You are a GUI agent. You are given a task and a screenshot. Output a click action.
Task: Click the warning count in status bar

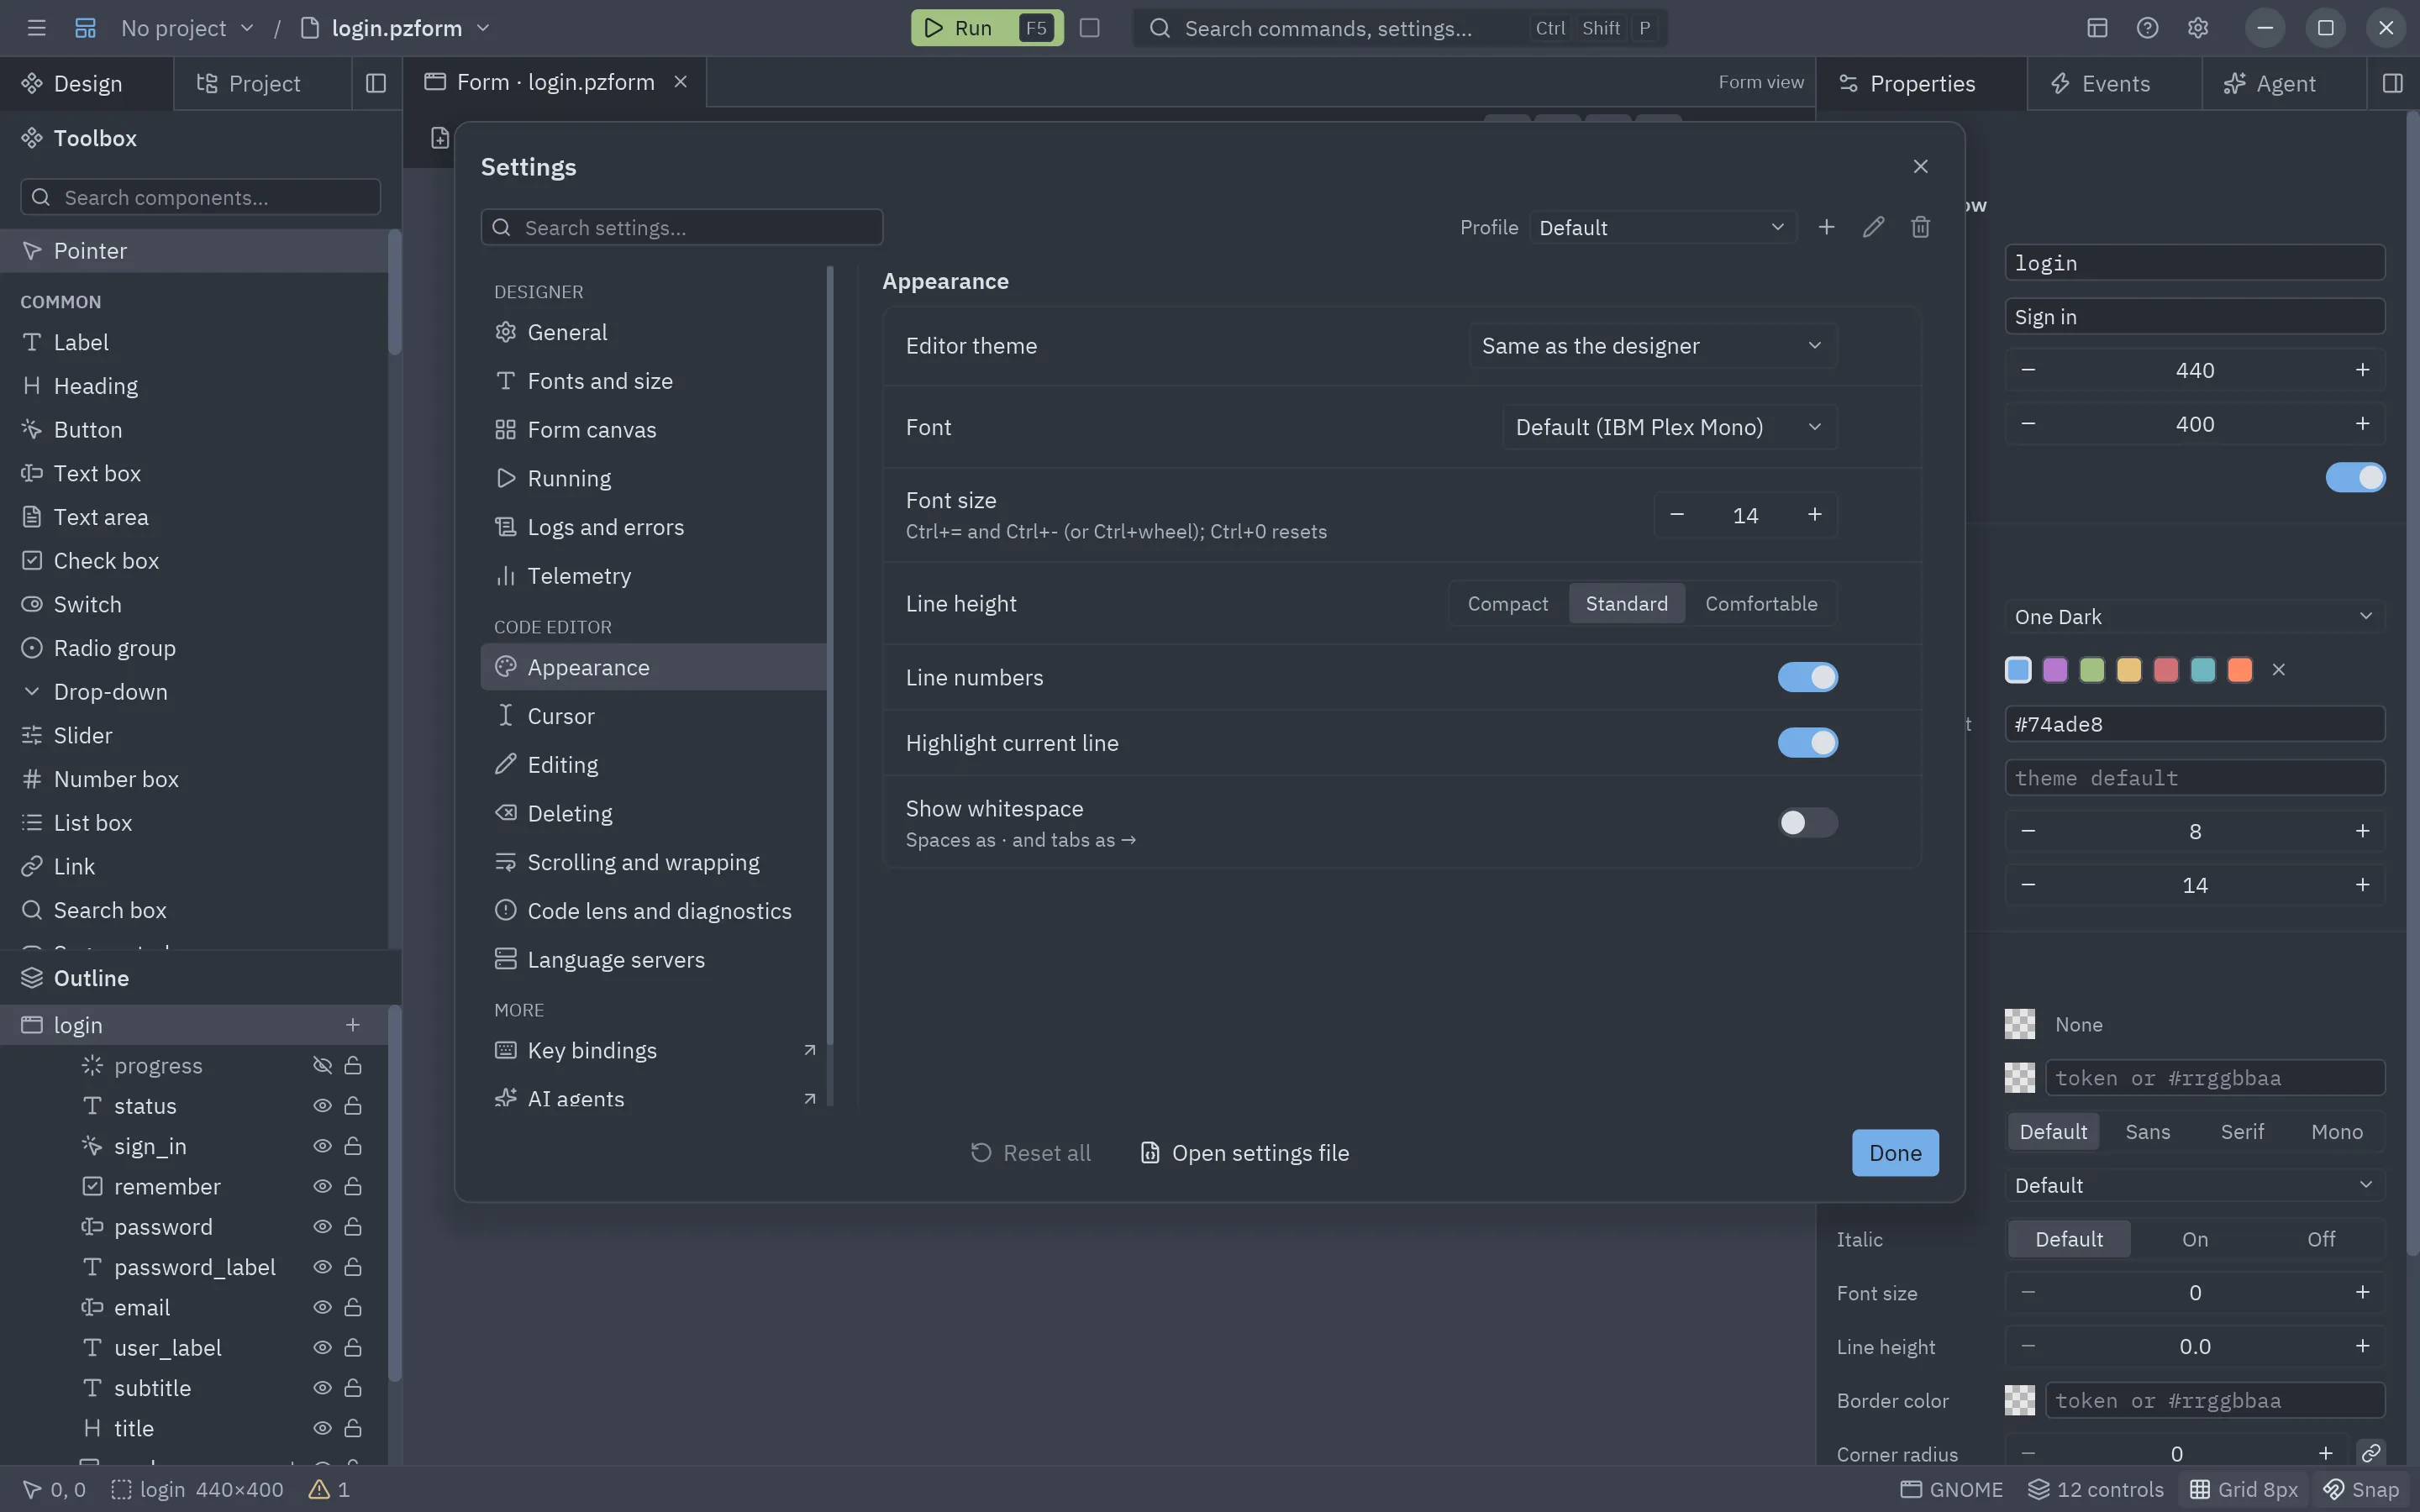(x=330, y=1489)
